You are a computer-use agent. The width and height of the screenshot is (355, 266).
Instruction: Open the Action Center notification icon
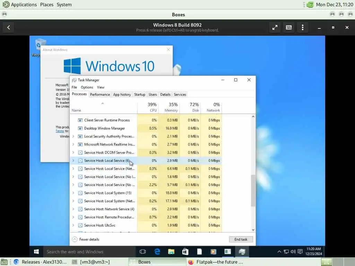tap(300, 251)
